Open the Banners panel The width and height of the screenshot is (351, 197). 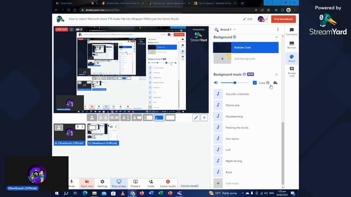(291, 45)
